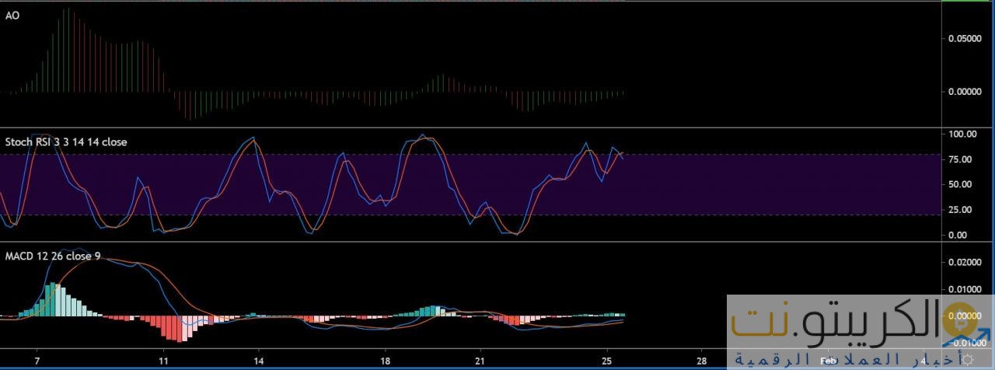Select date 11 on the time axis

163,361
